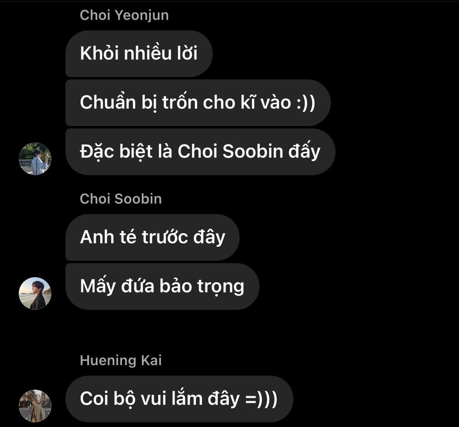View Huening Kai's avatar photo

click(x=35, y=406)
